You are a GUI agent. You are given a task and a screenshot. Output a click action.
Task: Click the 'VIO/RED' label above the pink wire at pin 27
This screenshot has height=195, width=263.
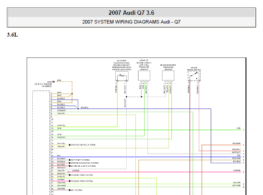76,171
